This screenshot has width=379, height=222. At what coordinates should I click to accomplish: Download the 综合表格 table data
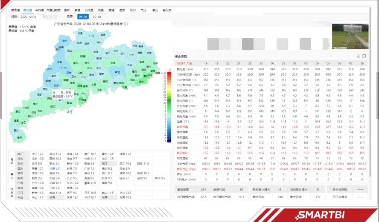coord(359,56)
